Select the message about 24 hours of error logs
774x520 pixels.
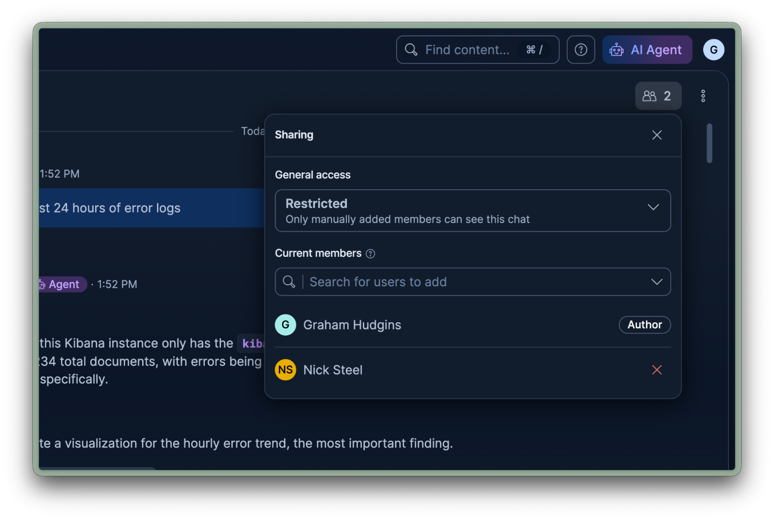point(151,208)
